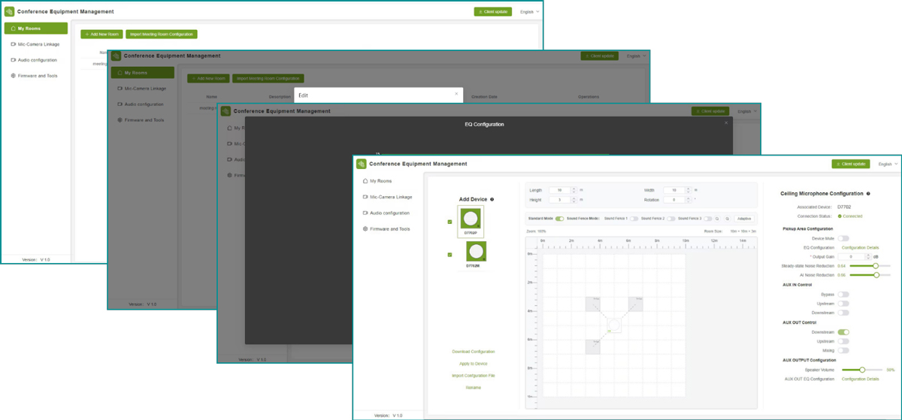The image size is (902, 420).
Task: Click Client update in the rearmost window
Action: point(493,12)
